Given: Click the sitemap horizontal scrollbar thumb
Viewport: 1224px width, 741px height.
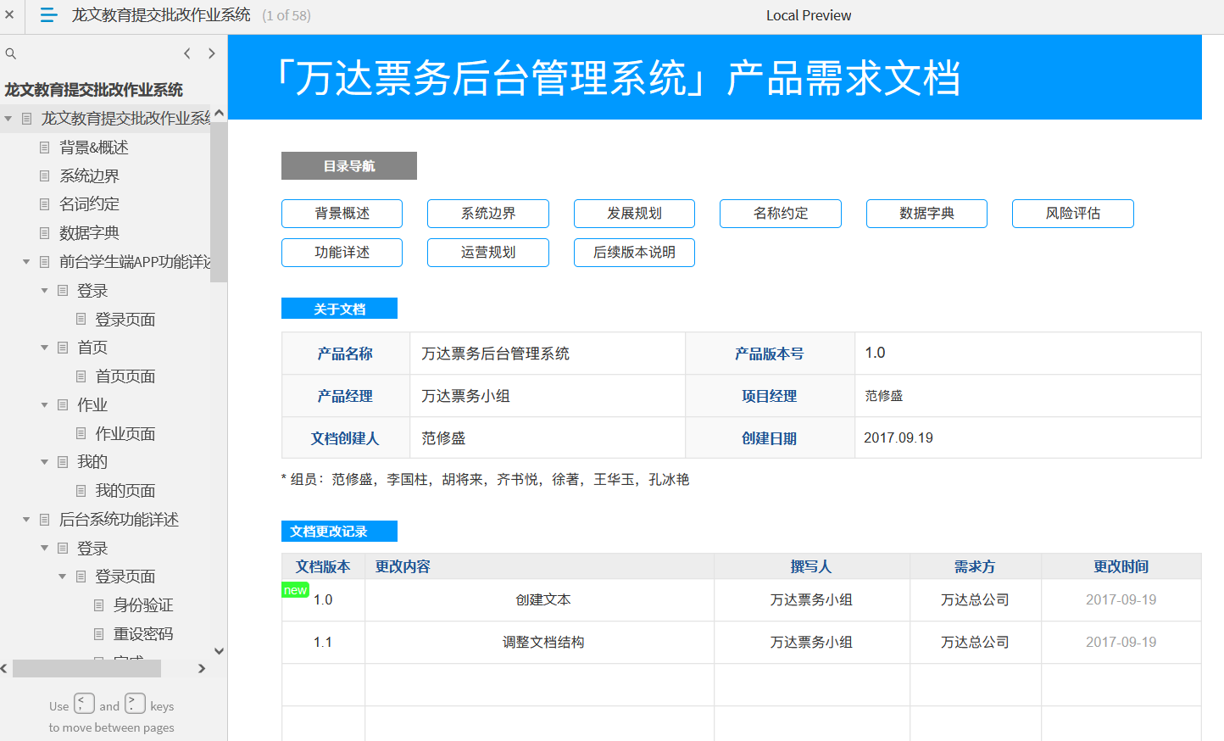Looking at the screenshot, I should pos(86,668).
